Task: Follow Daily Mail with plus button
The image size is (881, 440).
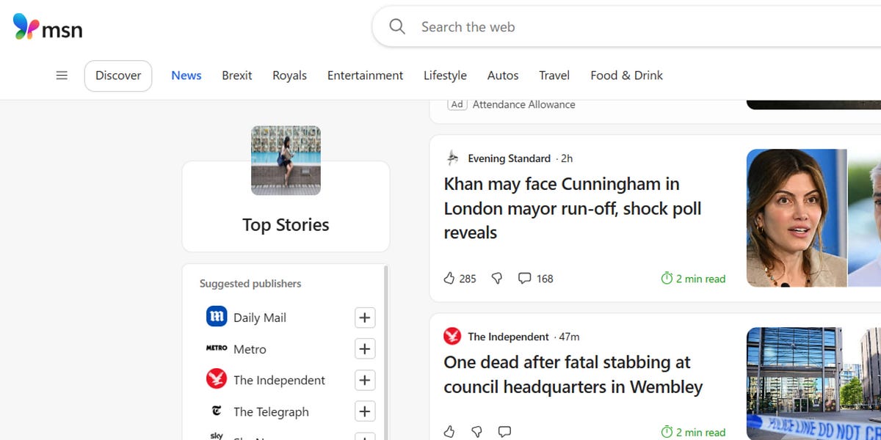Action: (365, 318)
